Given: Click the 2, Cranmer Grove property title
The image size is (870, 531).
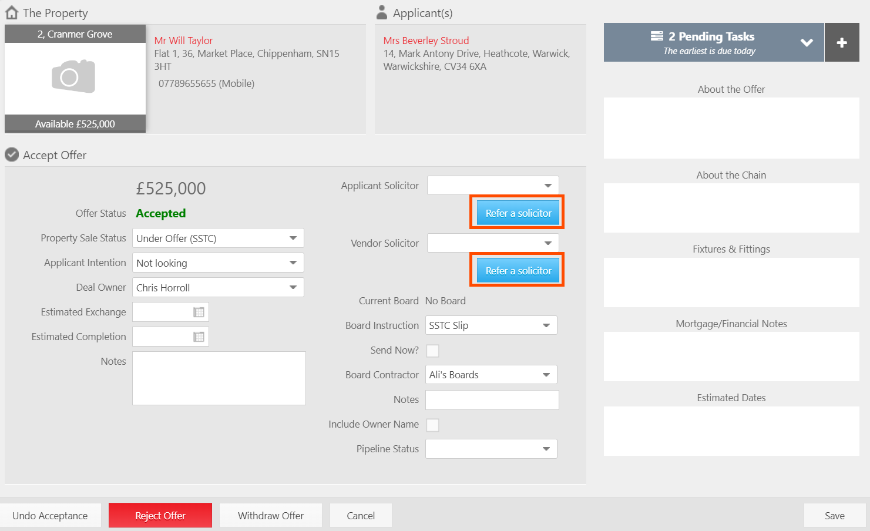Looking at the screenshot, I should pyautogui.click(x=75, y=34).
